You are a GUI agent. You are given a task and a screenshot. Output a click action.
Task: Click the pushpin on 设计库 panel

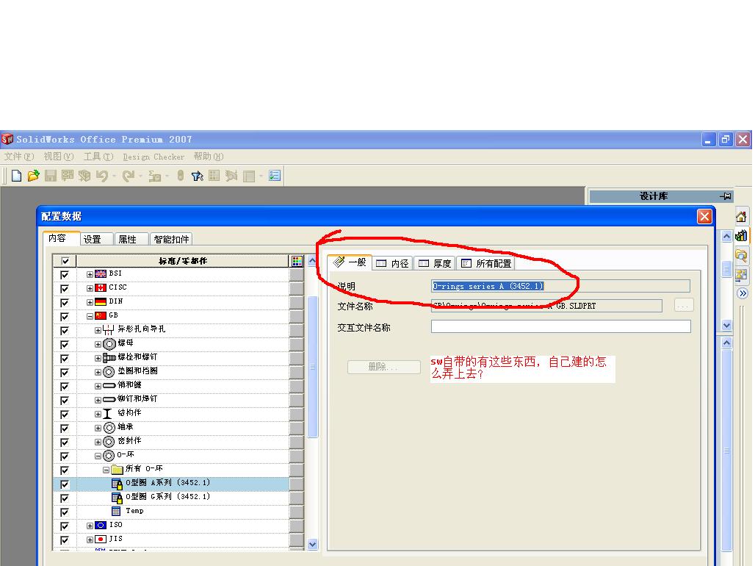[726, 196]
